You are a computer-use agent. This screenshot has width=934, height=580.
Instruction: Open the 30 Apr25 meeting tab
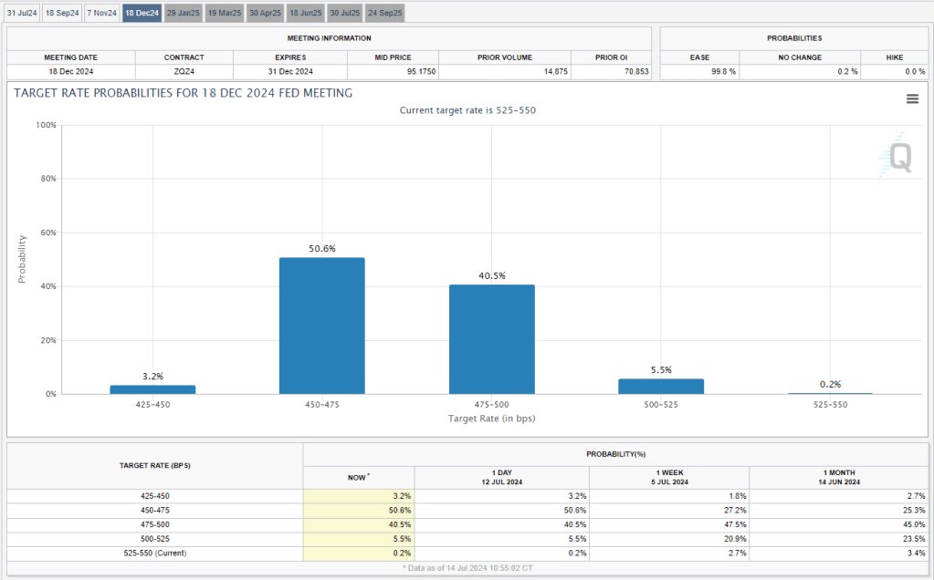tap(265, 13)
